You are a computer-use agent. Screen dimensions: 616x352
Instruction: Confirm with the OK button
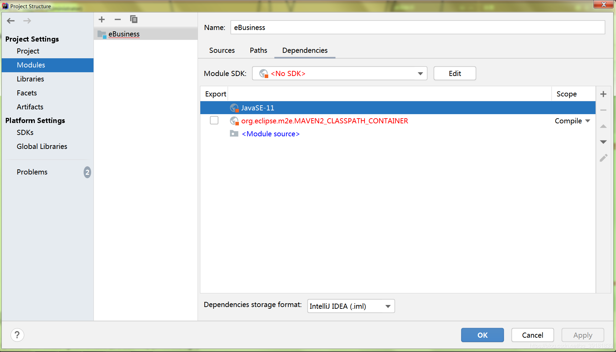point(482,335)
